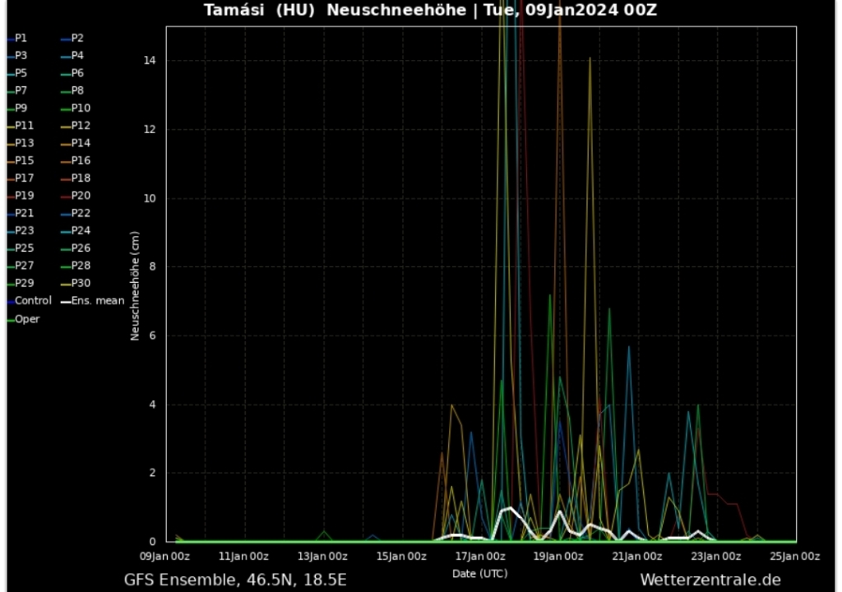Click the 14 value on y-axis
This screenshot has width=842, height=592.
point(152,61)
